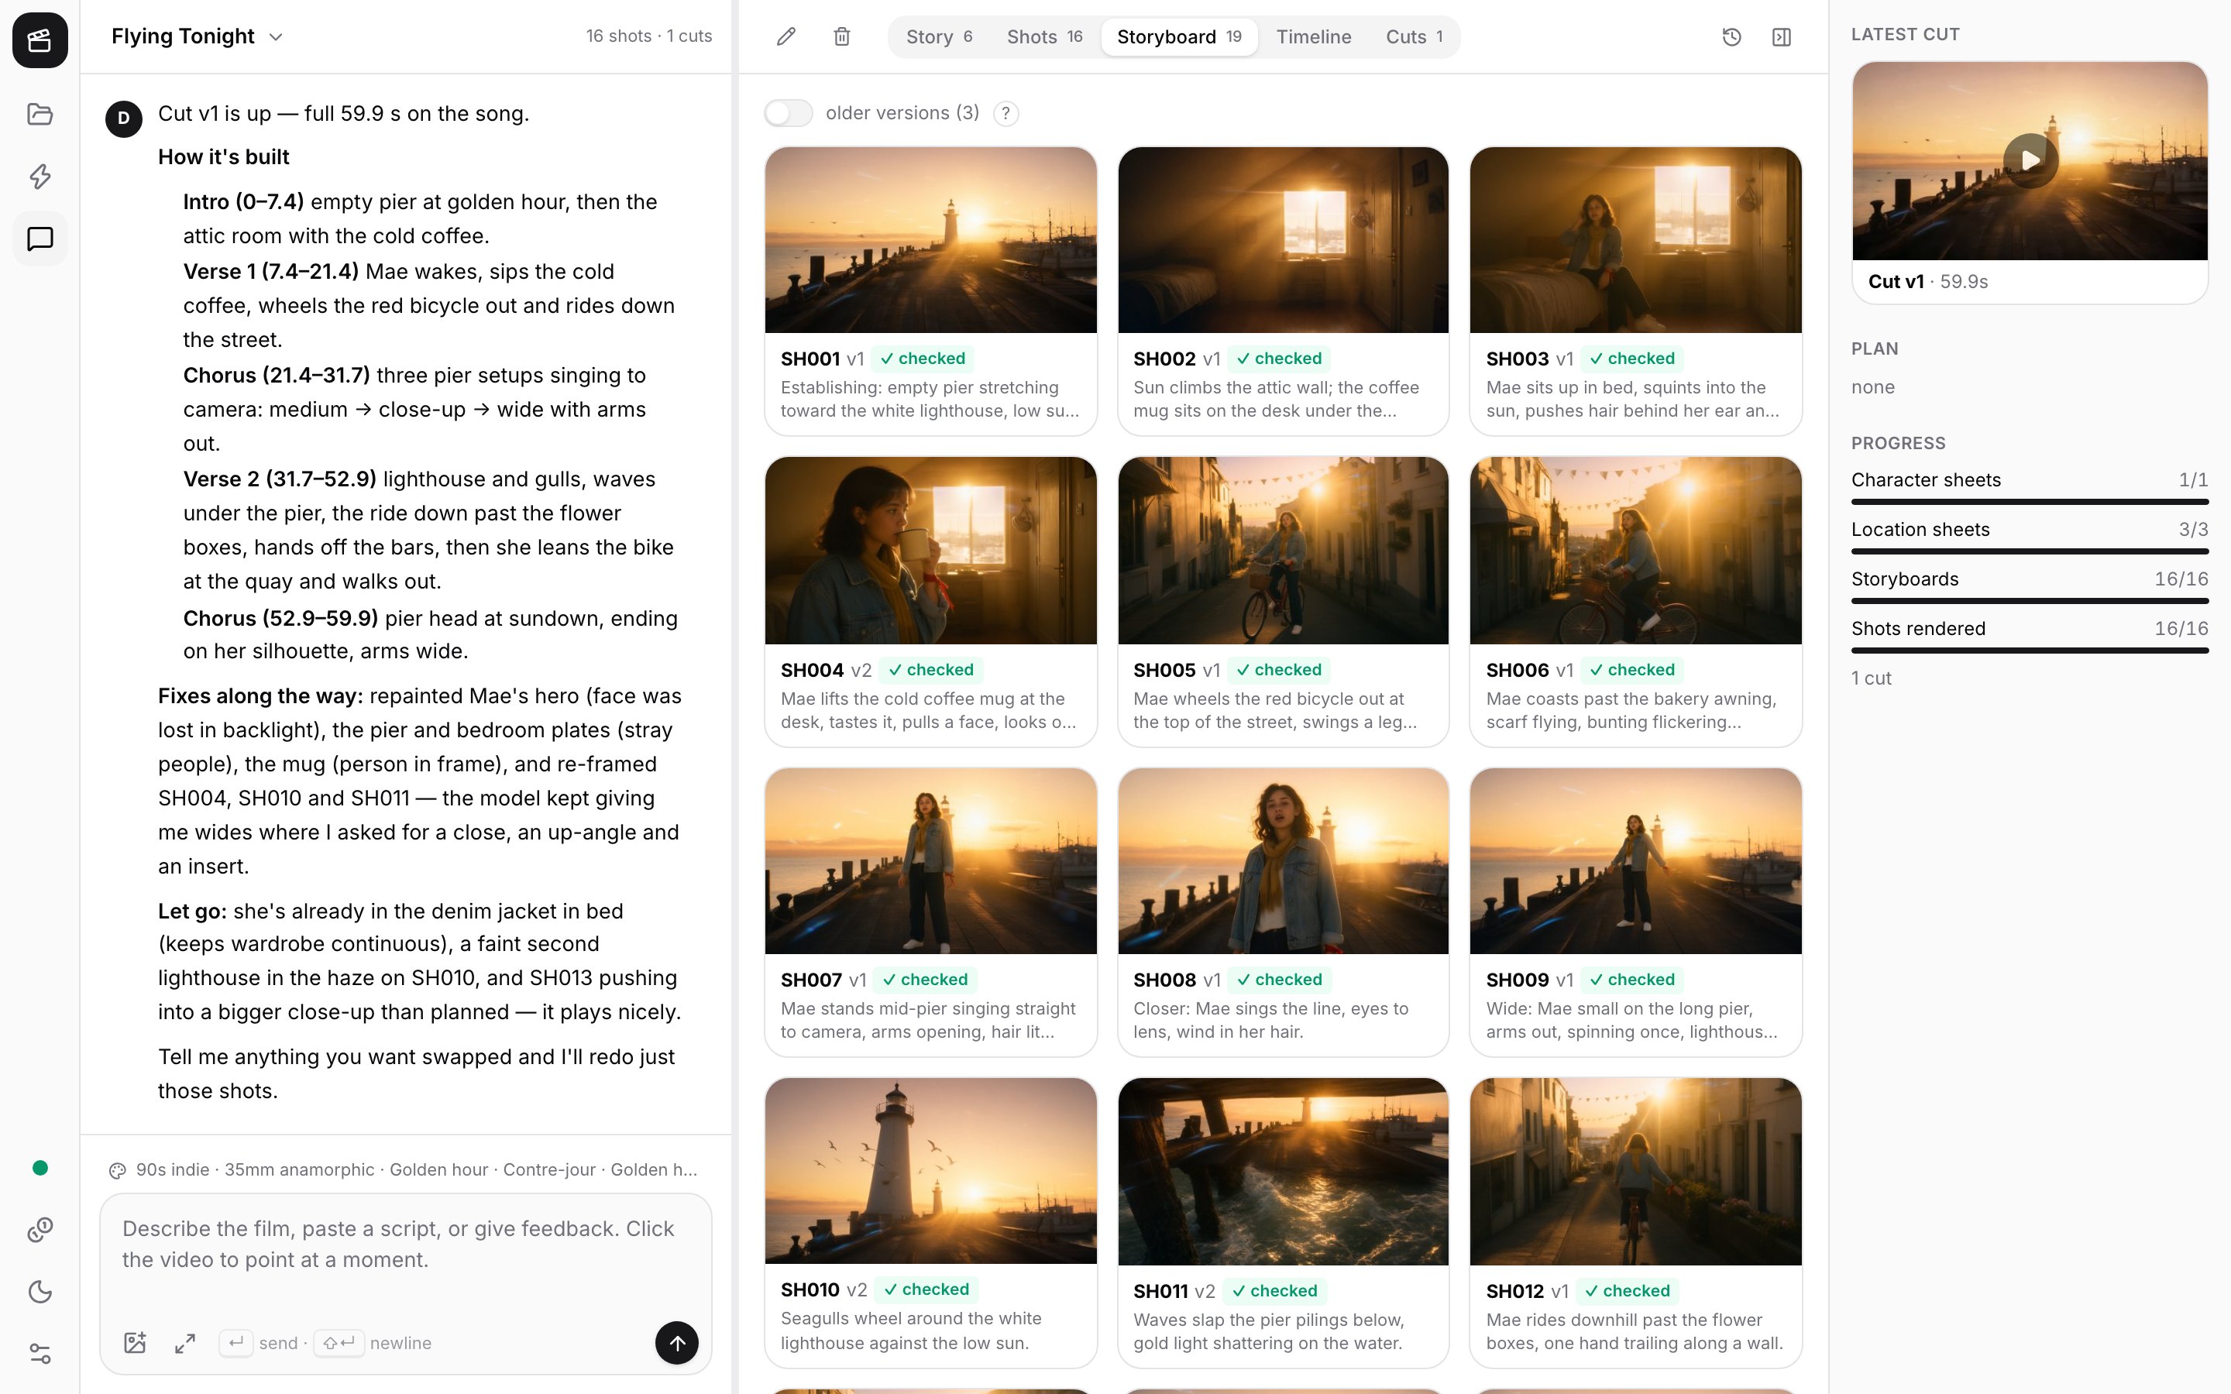Switch to the Shots tab
2231x1394 pixels.
coord(1043,37)
